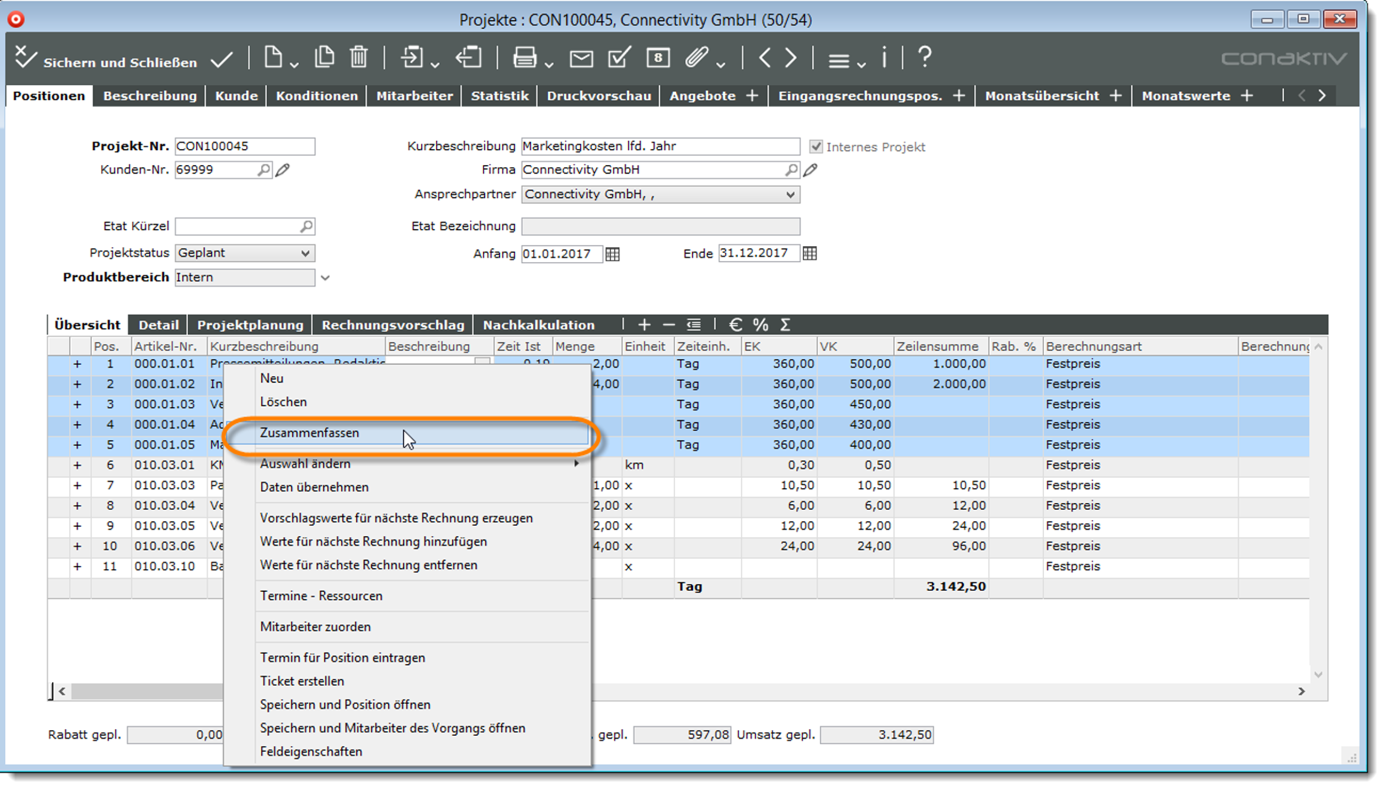The width and height of the screenshot is (1384, 789).
Task: Click the duplicate record icon
Action: pyautogui.click(x=324, y=57)
